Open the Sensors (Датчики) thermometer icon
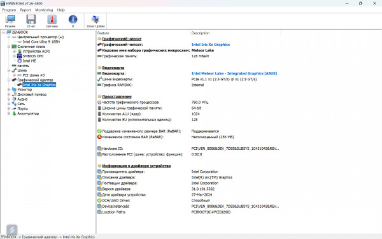Viewport: 382px width, 239px height. [x=52, y=21]
